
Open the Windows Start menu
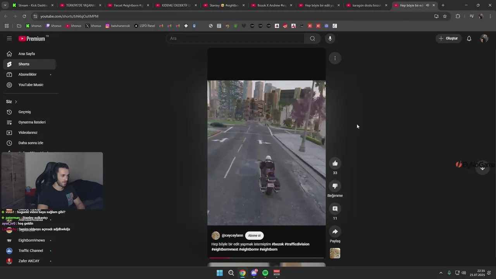220,273
